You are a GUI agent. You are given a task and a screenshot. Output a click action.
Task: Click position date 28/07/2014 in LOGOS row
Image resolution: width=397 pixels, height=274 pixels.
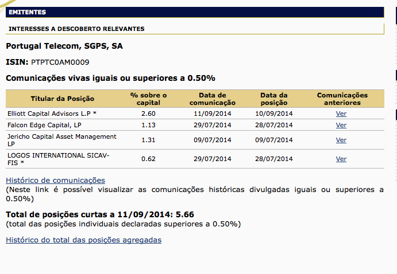pyautogui.click(x=274, y=159)
